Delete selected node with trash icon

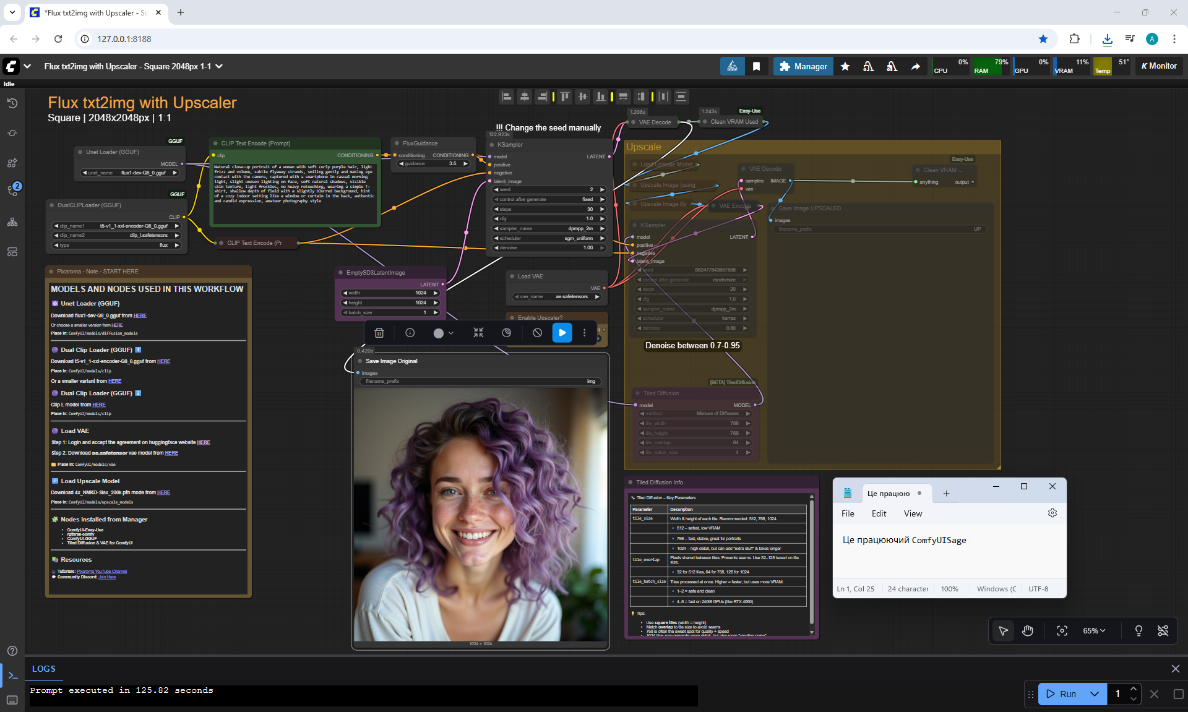click(x=379, y=333)
